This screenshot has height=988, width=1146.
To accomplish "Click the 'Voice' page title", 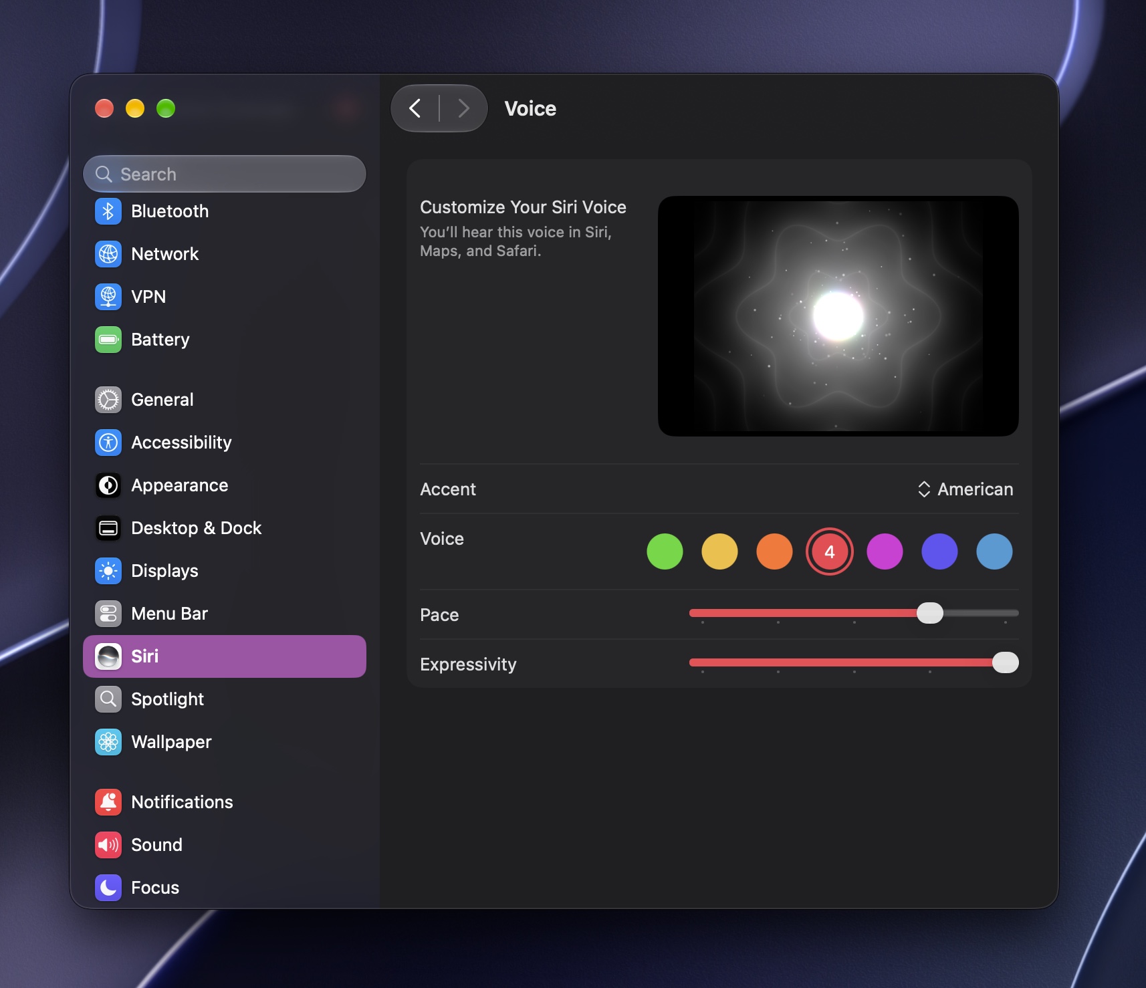I will click(530, 109).
